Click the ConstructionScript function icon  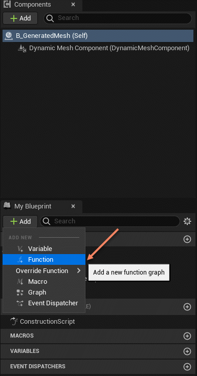pyautogui.click(x=14, y=321)
